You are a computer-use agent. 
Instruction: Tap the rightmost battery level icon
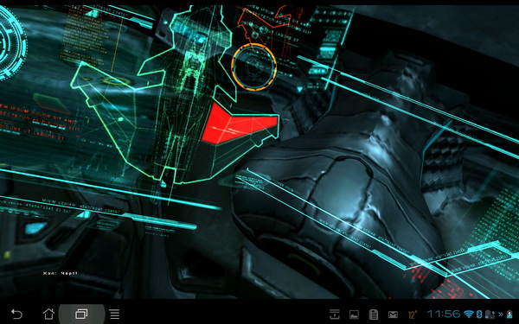tap(509, 314)
